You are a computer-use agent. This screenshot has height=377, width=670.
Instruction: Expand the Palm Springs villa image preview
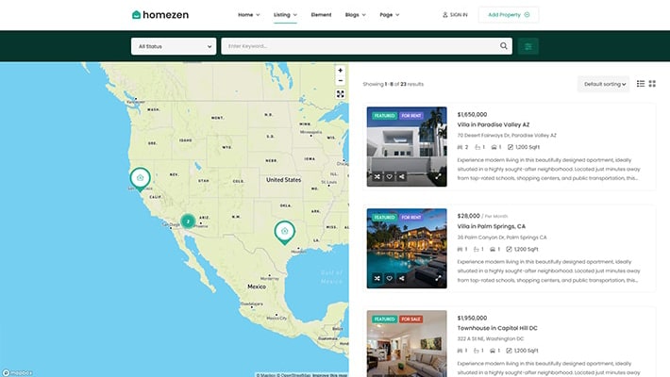438,278
